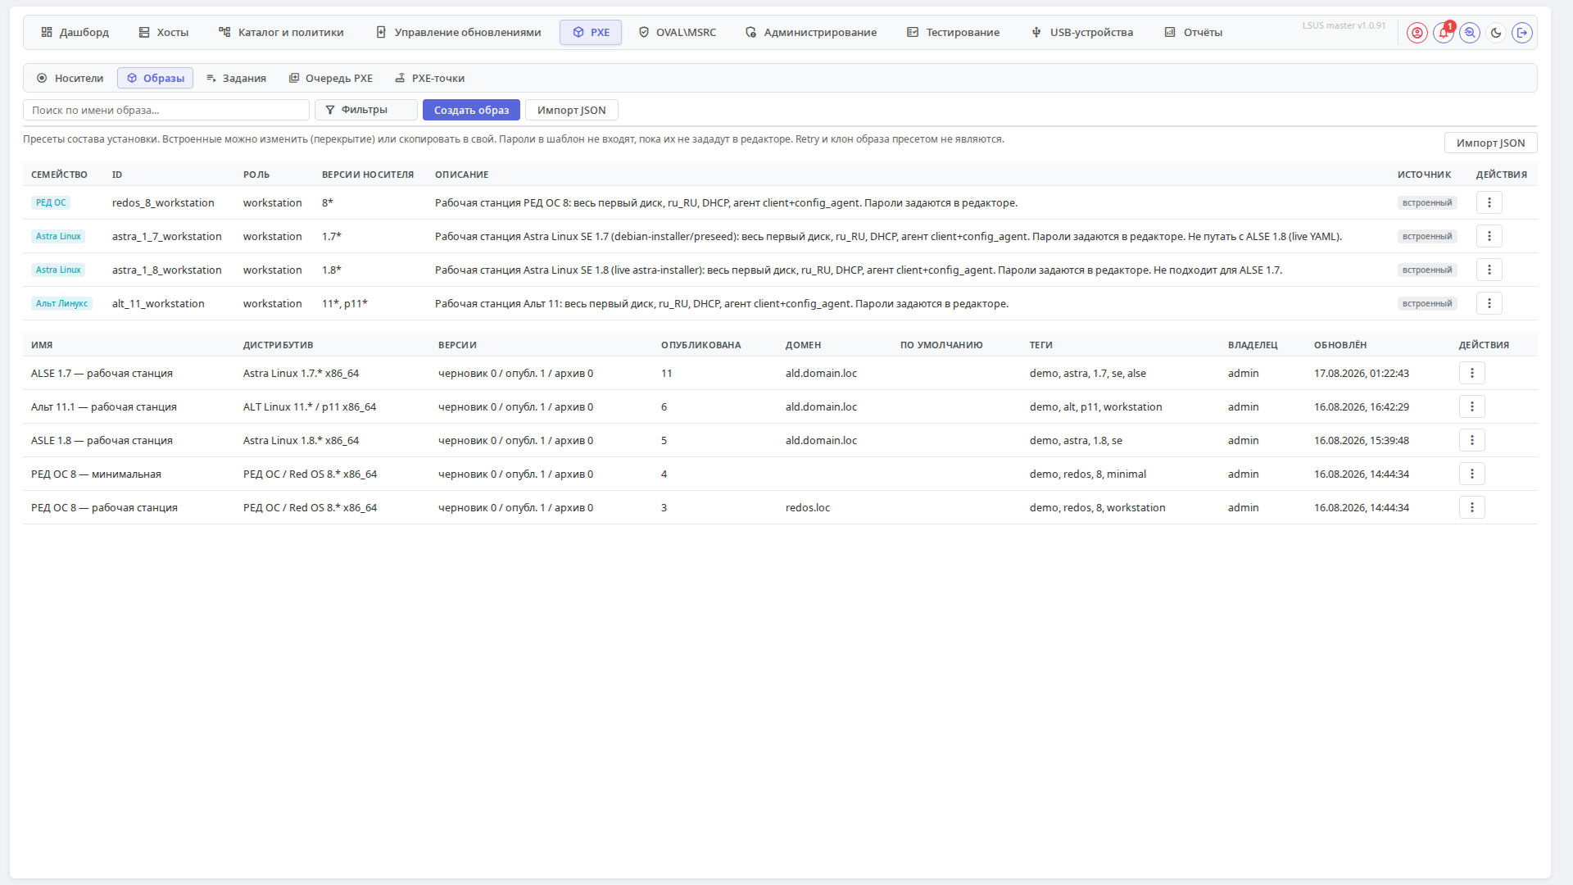Expand the Фильтры dropdown
The height and width of the screenshot is (885, 1573).
(x=366, y=110)
